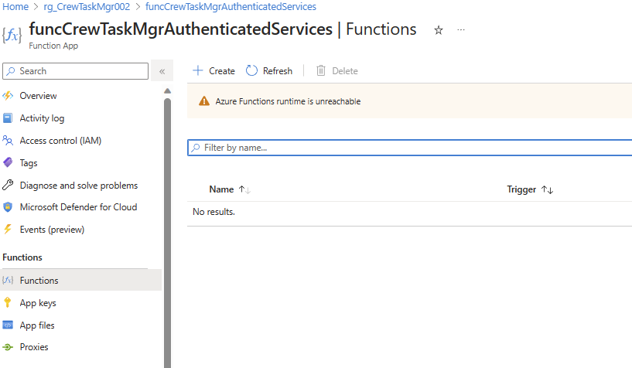Click the sidebar scrollbar up arrow
Image resolution: width=632 pixels, height=368 pixels.
pos(167,91)
